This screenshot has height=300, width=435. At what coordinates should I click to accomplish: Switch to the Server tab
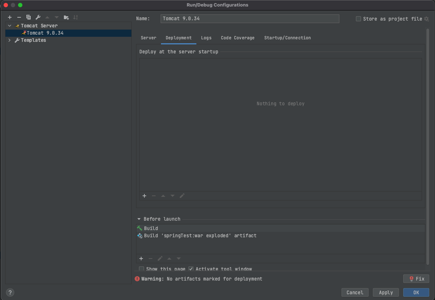pyautogui.click(x=148, y=38)
